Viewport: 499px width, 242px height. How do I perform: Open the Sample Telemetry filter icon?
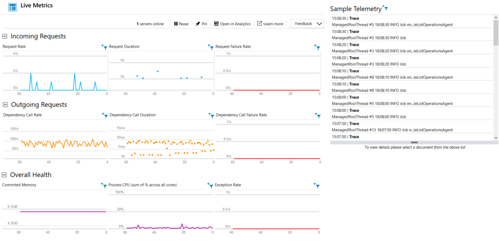coord(385,8)
